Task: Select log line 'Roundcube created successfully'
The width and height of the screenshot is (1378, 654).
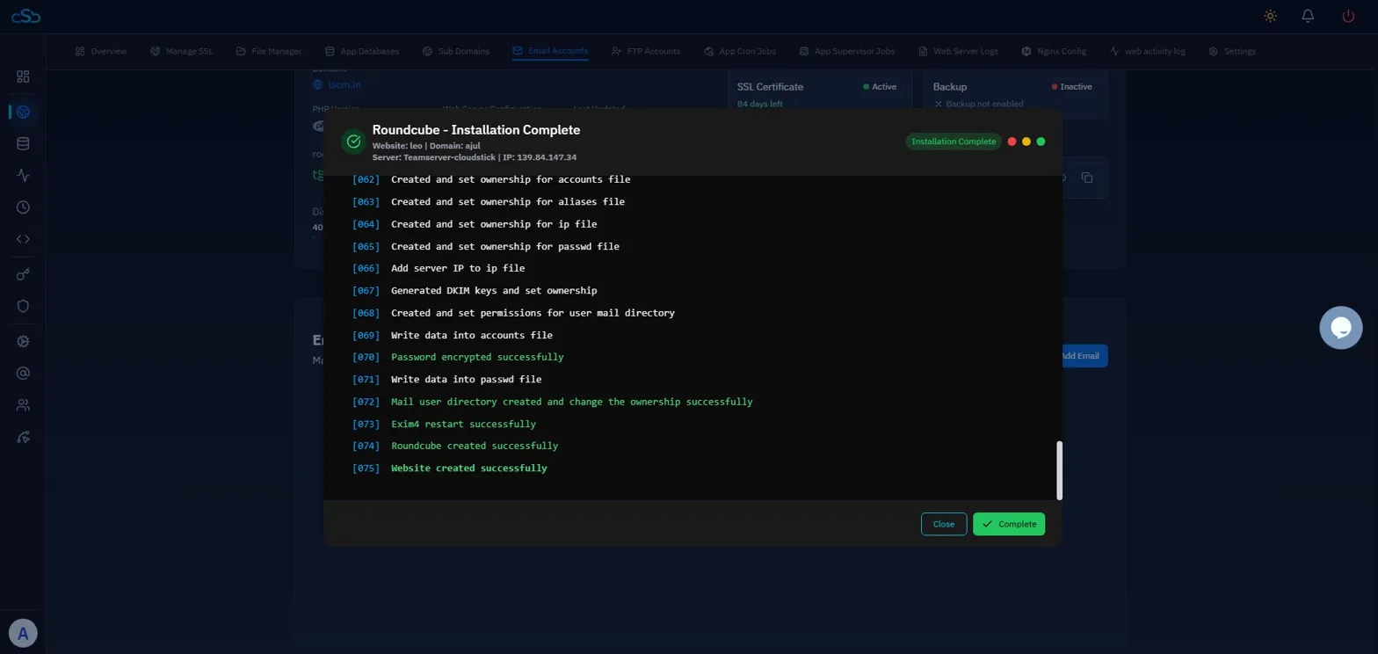Action: pos(475,447)
